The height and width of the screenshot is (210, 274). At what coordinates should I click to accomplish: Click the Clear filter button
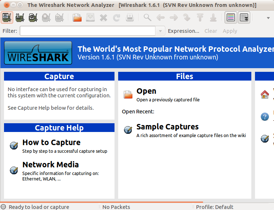tap(211, 31)
